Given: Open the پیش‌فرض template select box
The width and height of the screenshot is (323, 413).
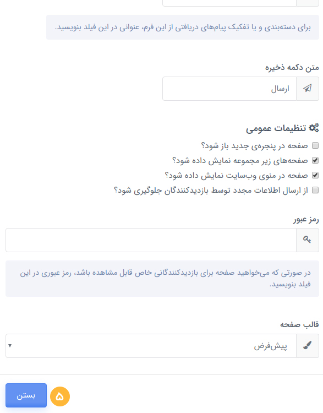Looking at the screenshot, I should [151, 346].
